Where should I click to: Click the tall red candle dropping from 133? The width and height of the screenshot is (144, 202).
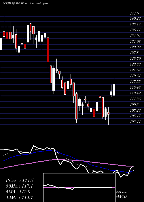coord(48,50)
